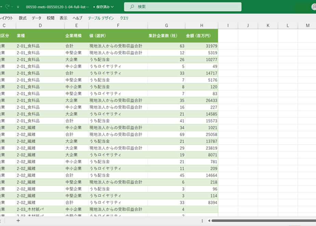
Task: Click the 金額 (百万円) header cell
Action: [x=201, y=36]
